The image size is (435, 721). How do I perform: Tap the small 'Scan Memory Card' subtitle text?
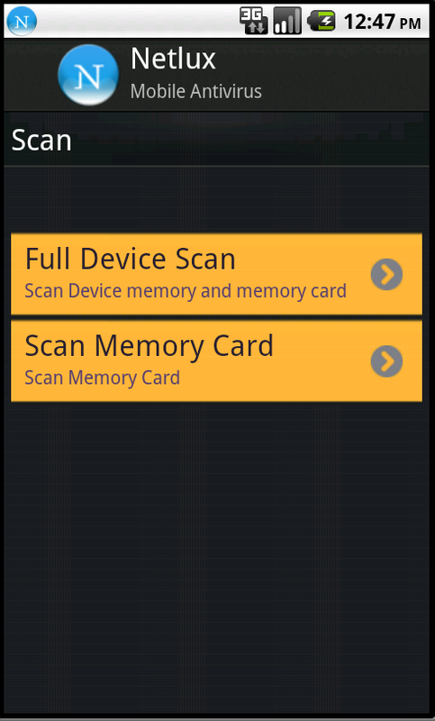[102, 378]
